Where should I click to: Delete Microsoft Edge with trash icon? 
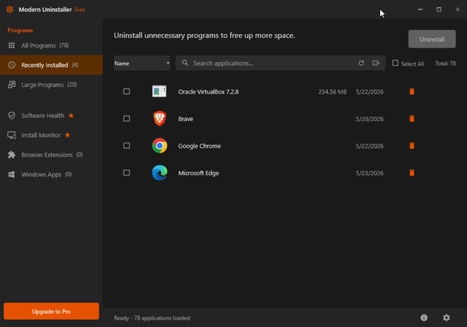(412, 173)
